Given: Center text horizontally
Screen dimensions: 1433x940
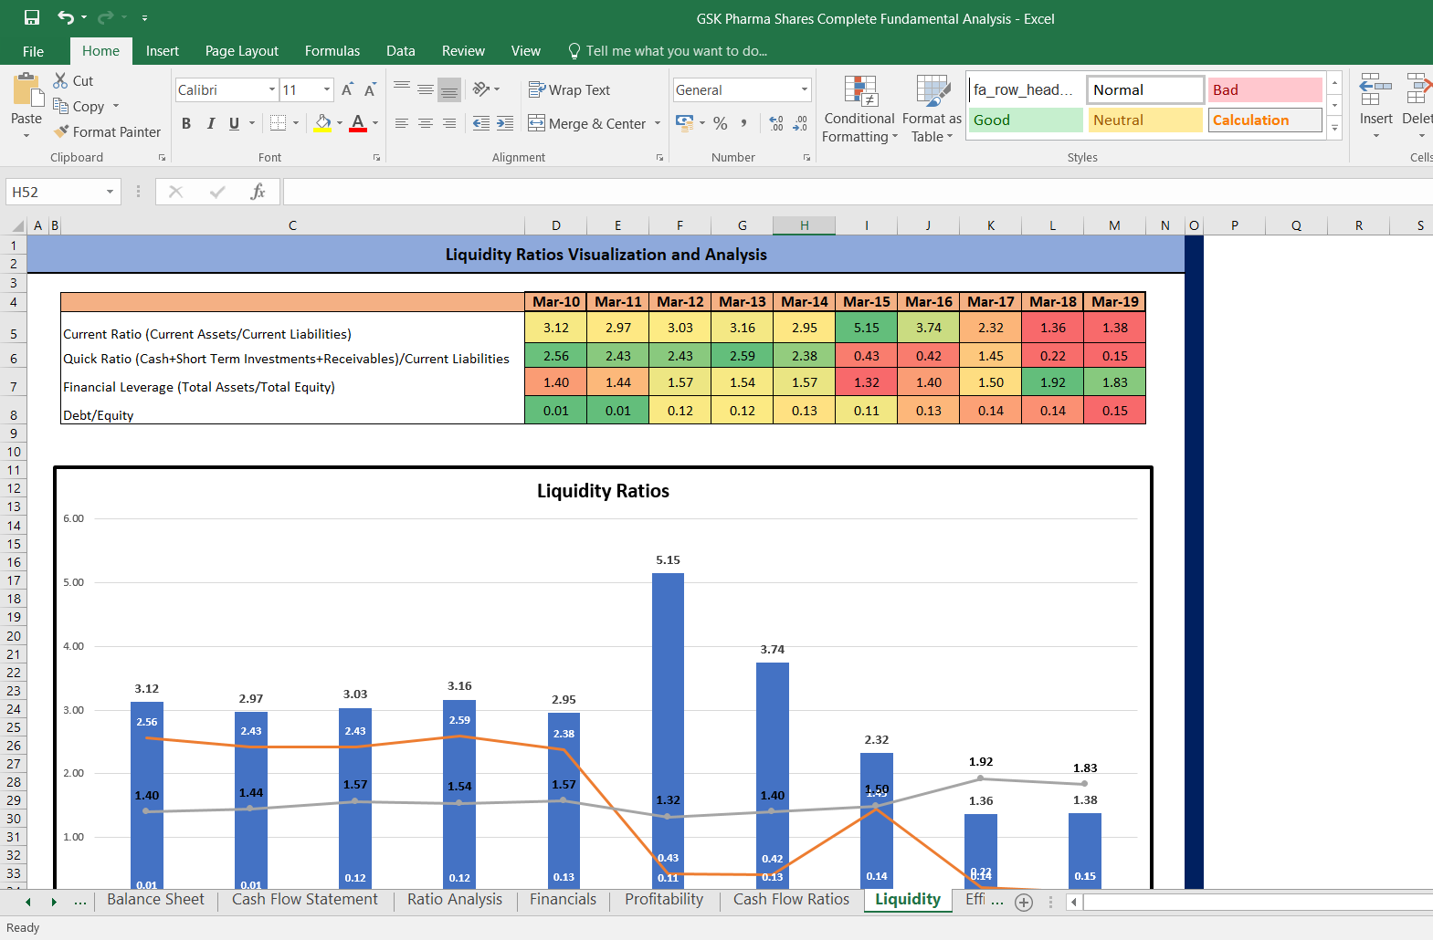Looking at the screenshot, I should pyautogui.click(x=426, y=123).
